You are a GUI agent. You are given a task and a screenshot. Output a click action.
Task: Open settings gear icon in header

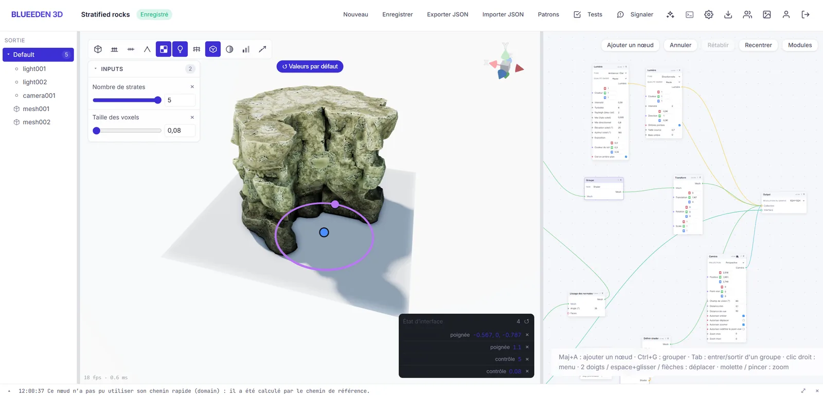coord(709,14)
